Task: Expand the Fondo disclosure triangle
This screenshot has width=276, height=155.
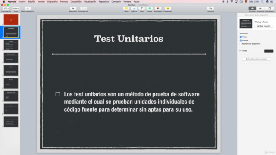Action: click(x=240, y=51)
